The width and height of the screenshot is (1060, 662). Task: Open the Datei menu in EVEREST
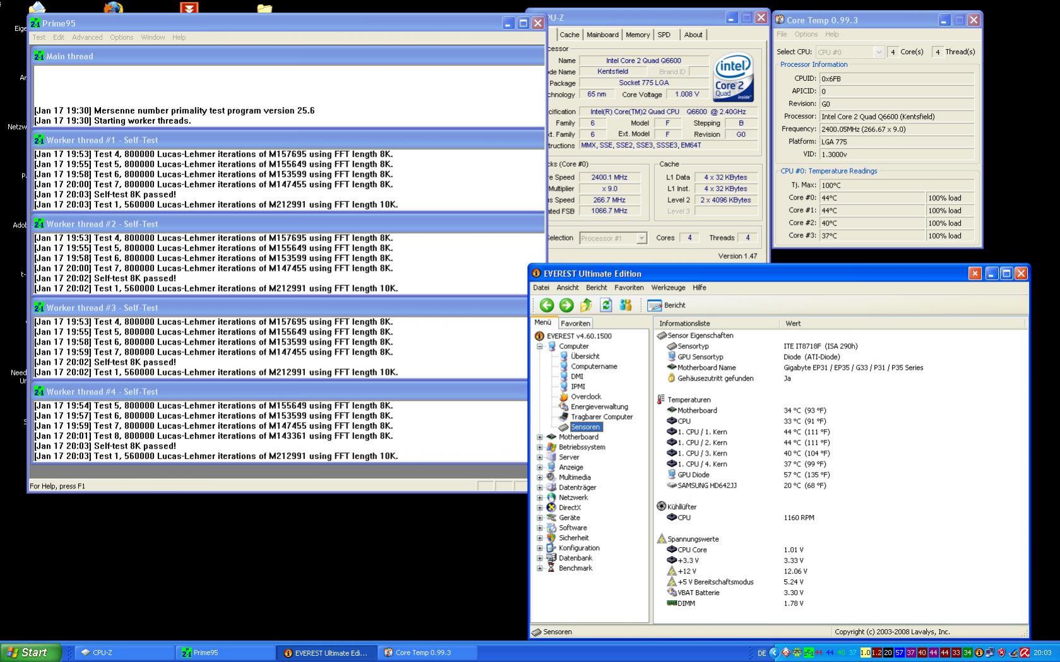tap(541, 288)
